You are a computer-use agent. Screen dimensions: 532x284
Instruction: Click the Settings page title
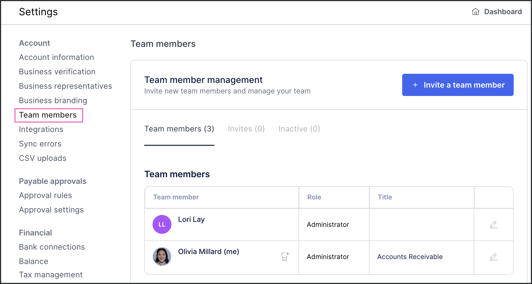click(38, 12)
